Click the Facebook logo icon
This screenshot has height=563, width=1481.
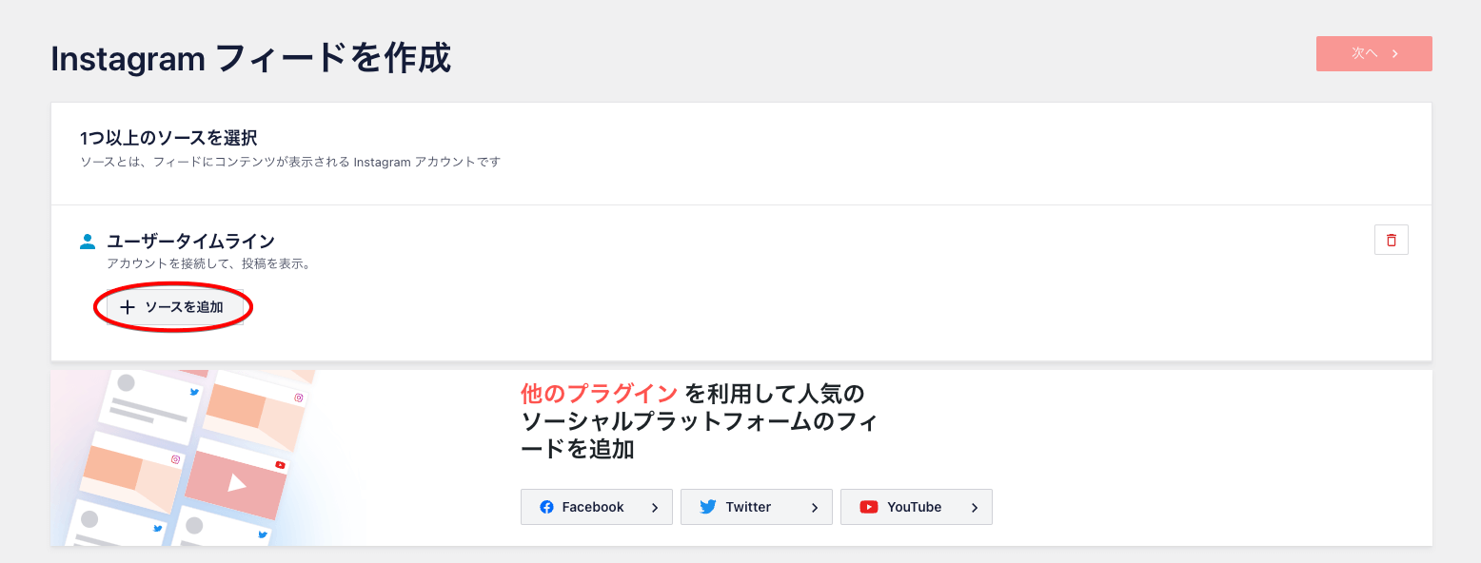tap(546, 507)
